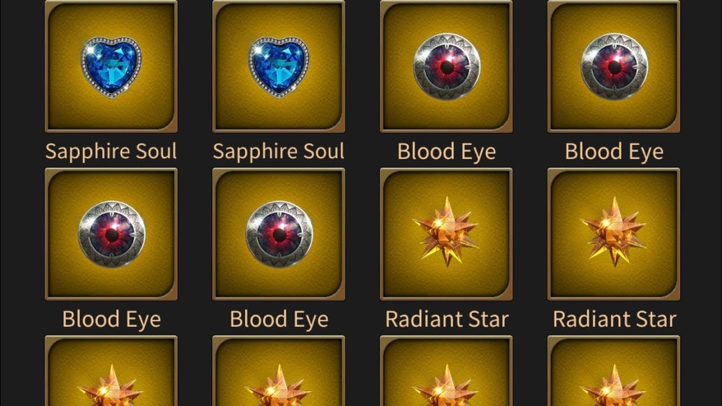The image size is (722, 406).
Task: Open the bottom-row third partially visible star tile
Action: (x=446, y=370)
